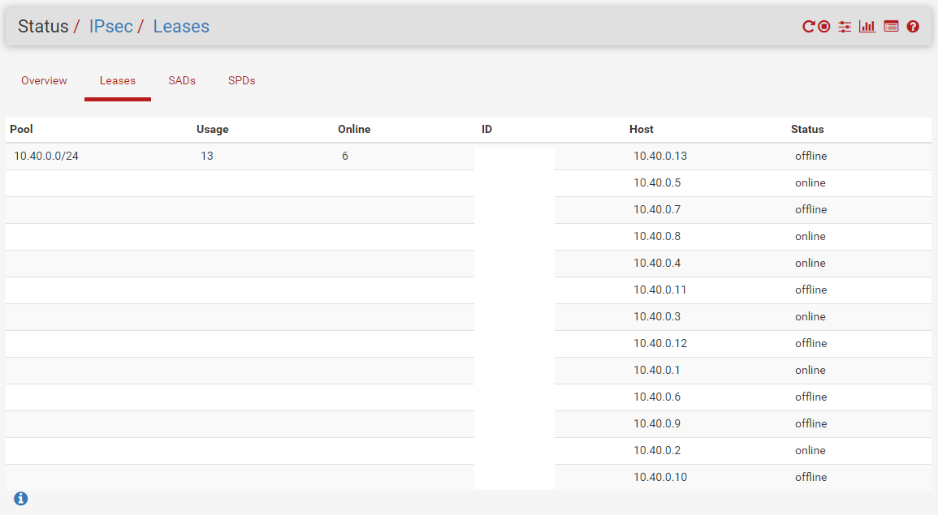Open host 10.40.0.13 details
938x515 pixels.
tap(659, 156)
